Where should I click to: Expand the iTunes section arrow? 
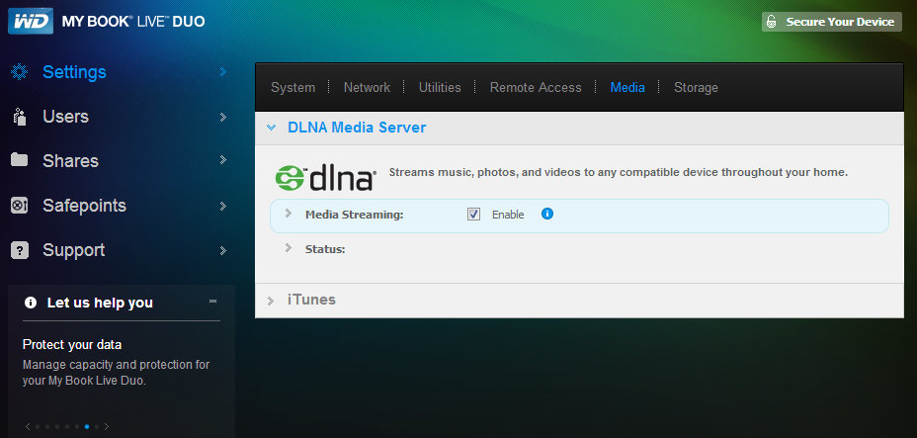pyautogui.click(x=270, y=301)
